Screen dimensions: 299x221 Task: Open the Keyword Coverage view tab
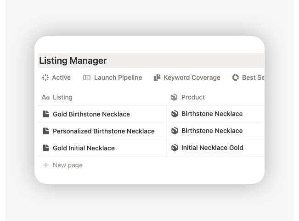click(187, 77)
